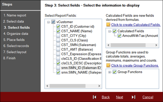
Task: Jump to last step arrow icon
Action: (x=134, y=97)
